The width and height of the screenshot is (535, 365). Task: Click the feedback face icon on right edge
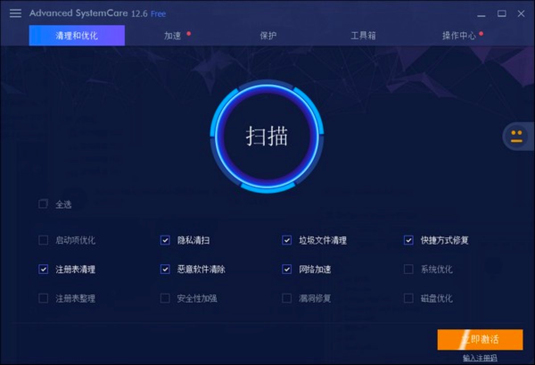tap(516, 137)
